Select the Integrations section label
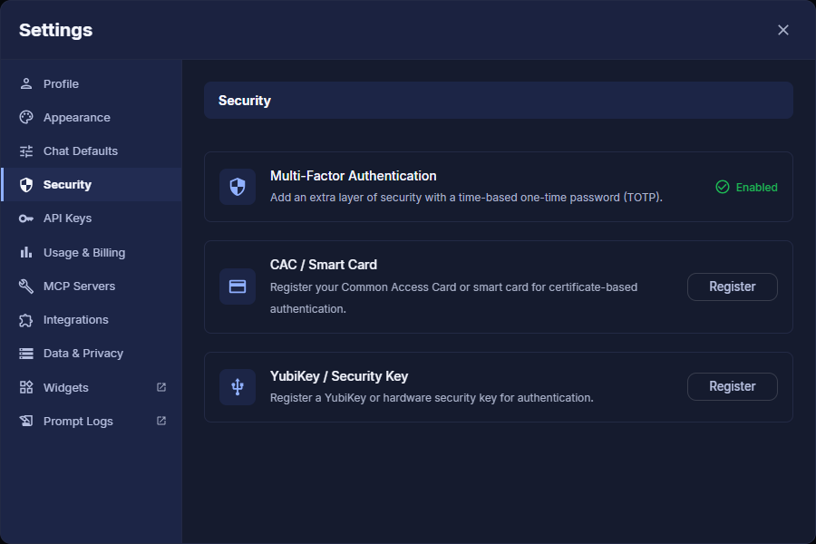Viewport: 816px width, 544px height. (x=76, y=320)
